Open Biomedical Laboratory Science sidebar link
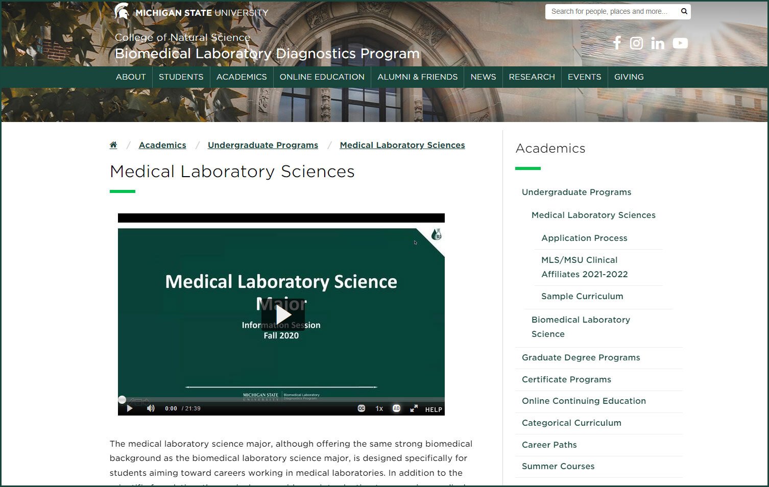Image resolution: width=769 pixels, height=487 pixels. coord(581,327)
